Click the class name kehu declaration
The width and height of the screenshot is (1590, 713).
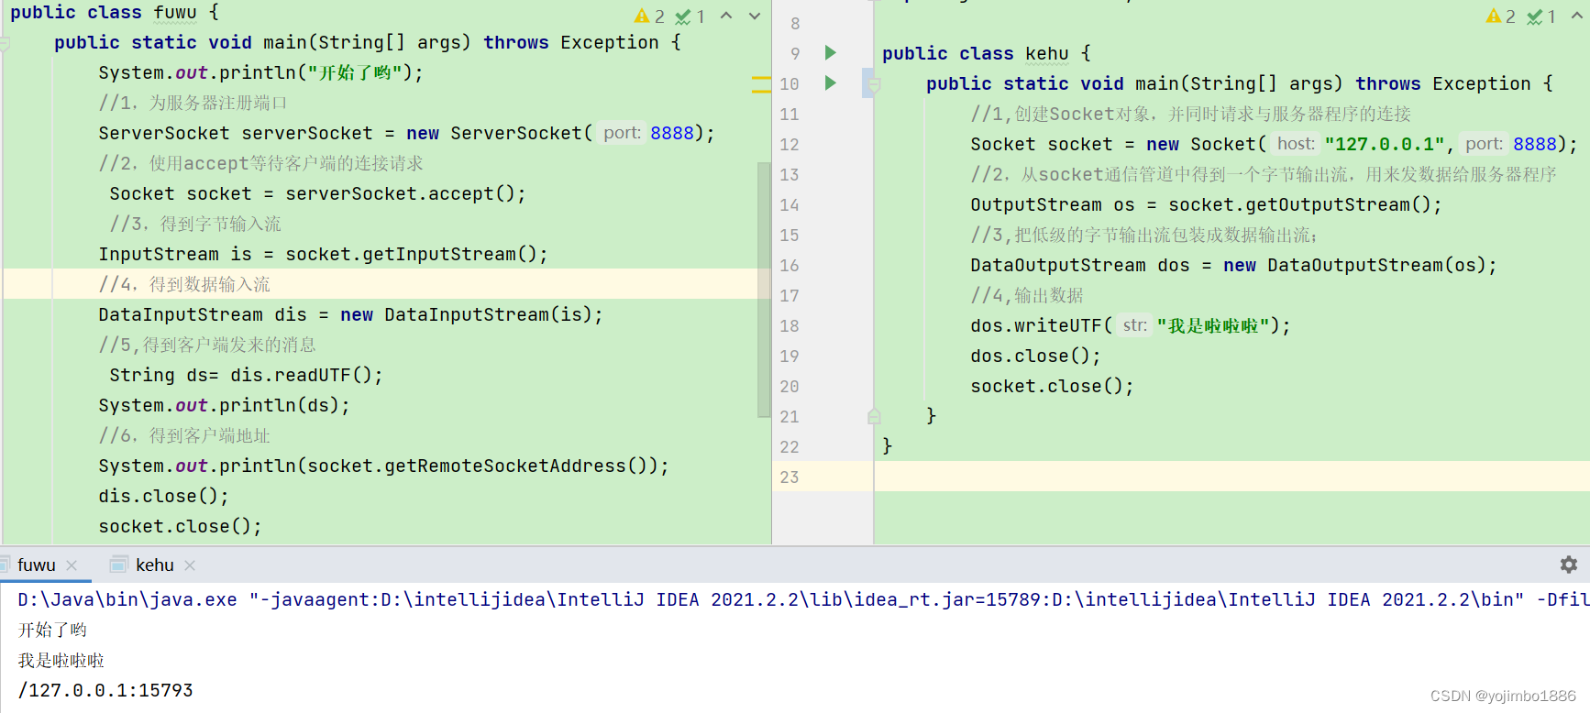point(1047,53)
